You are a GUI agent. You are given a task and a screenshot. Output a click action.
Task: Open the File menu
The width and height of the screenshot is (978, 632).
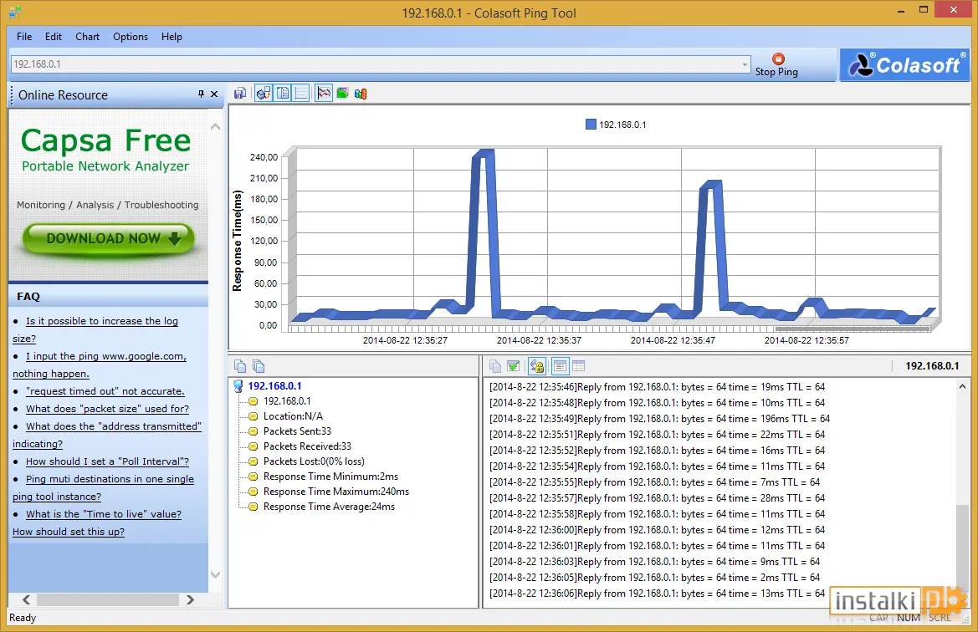pyautogui.click(x=24, y=37)
